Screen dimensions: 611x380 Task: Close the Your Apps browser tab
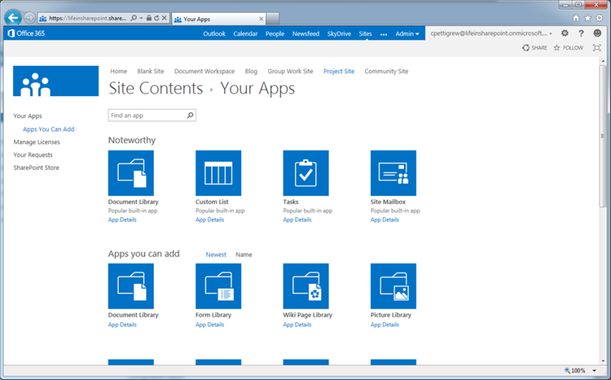(261, 19)
